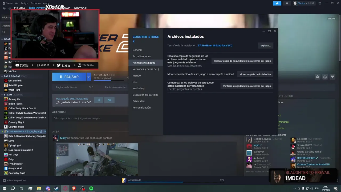Click the DayZ game icon
Screen dimensions: 341x192
coord(6,141)
